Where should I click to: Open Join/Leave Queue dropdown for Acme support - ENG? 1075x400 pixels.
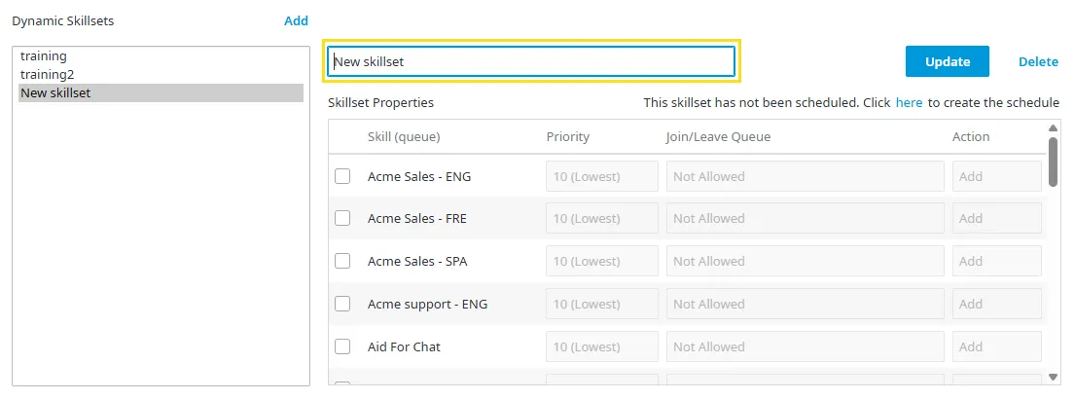pyautogui.click(x=805, y=304)
